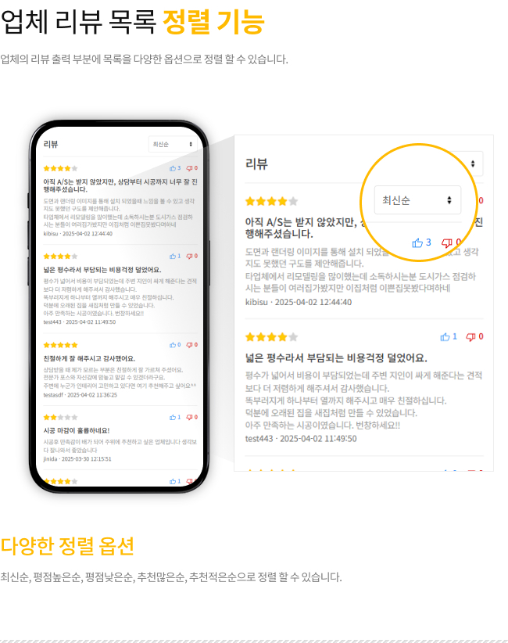Open review titled 친절하게 잘 해주시고 감사했어요 on phone

click(89, 358)
